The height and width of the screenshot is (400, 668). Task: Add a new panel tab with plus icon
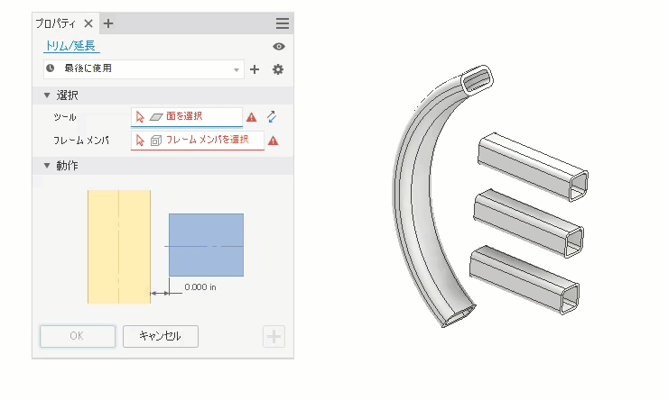click(108, 23)
